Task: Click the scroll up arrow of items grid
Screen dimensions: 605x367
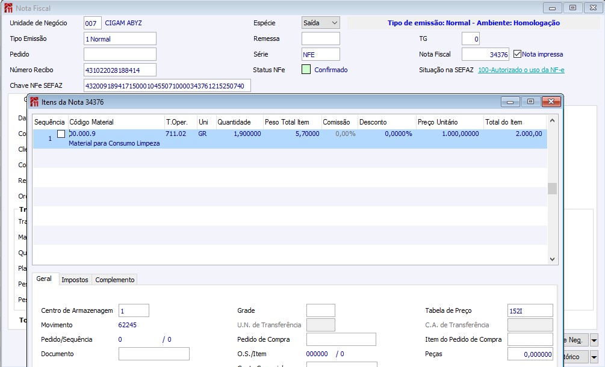Action: [x=552, y=121]
